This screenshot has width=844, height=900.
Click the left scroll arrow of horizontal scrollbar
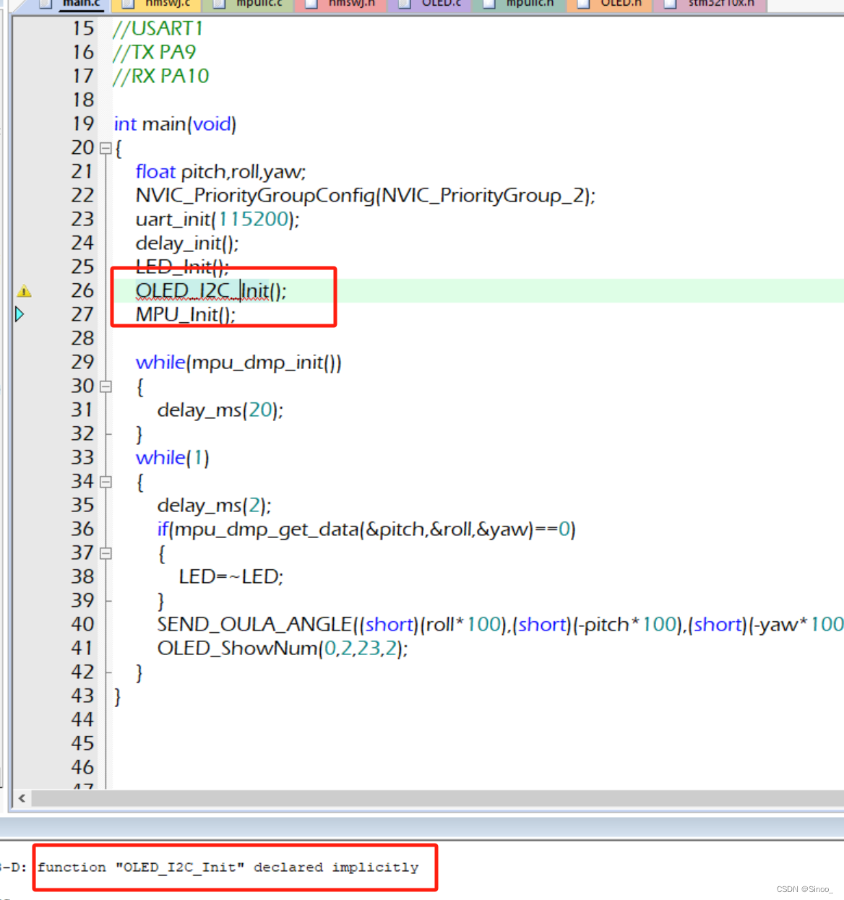pos(21,799)
